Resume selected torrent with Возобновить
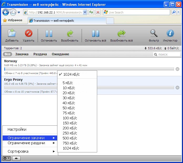183x163 pixels. coord(70,34)
